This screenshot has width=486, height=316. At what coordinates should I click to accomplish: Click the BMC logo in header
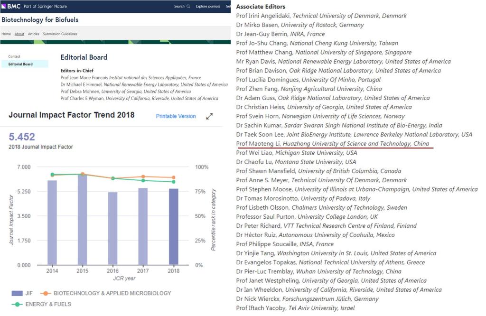pyautogui.click(x=10, y=6)
